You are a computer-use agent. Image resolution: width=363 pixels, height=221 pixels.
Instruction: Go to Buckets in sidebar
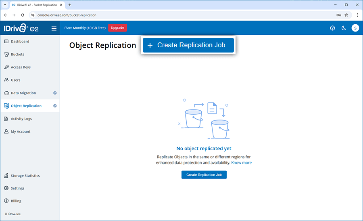pos(17,55)
